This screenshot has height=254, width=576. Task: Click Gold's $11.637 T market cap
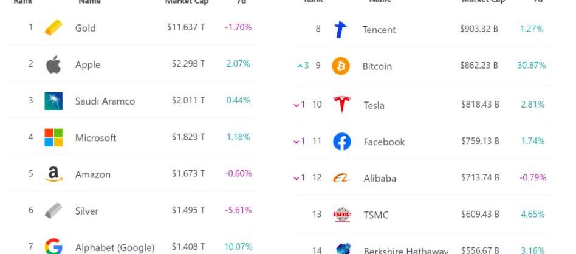[x=186, y=27]
